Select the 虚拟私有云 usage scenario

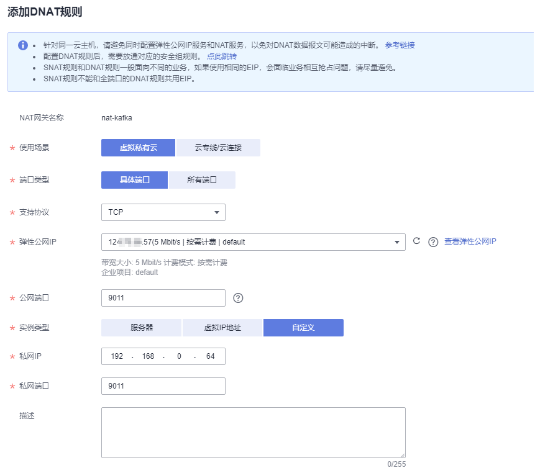138,147
